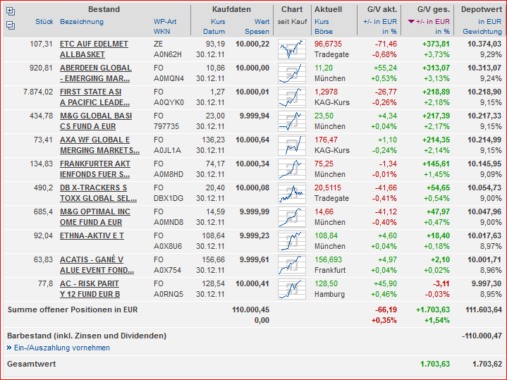Open chart thumbnail for AC - RISK PARIT
Screen dimensions: 507x380
point(292,288)
